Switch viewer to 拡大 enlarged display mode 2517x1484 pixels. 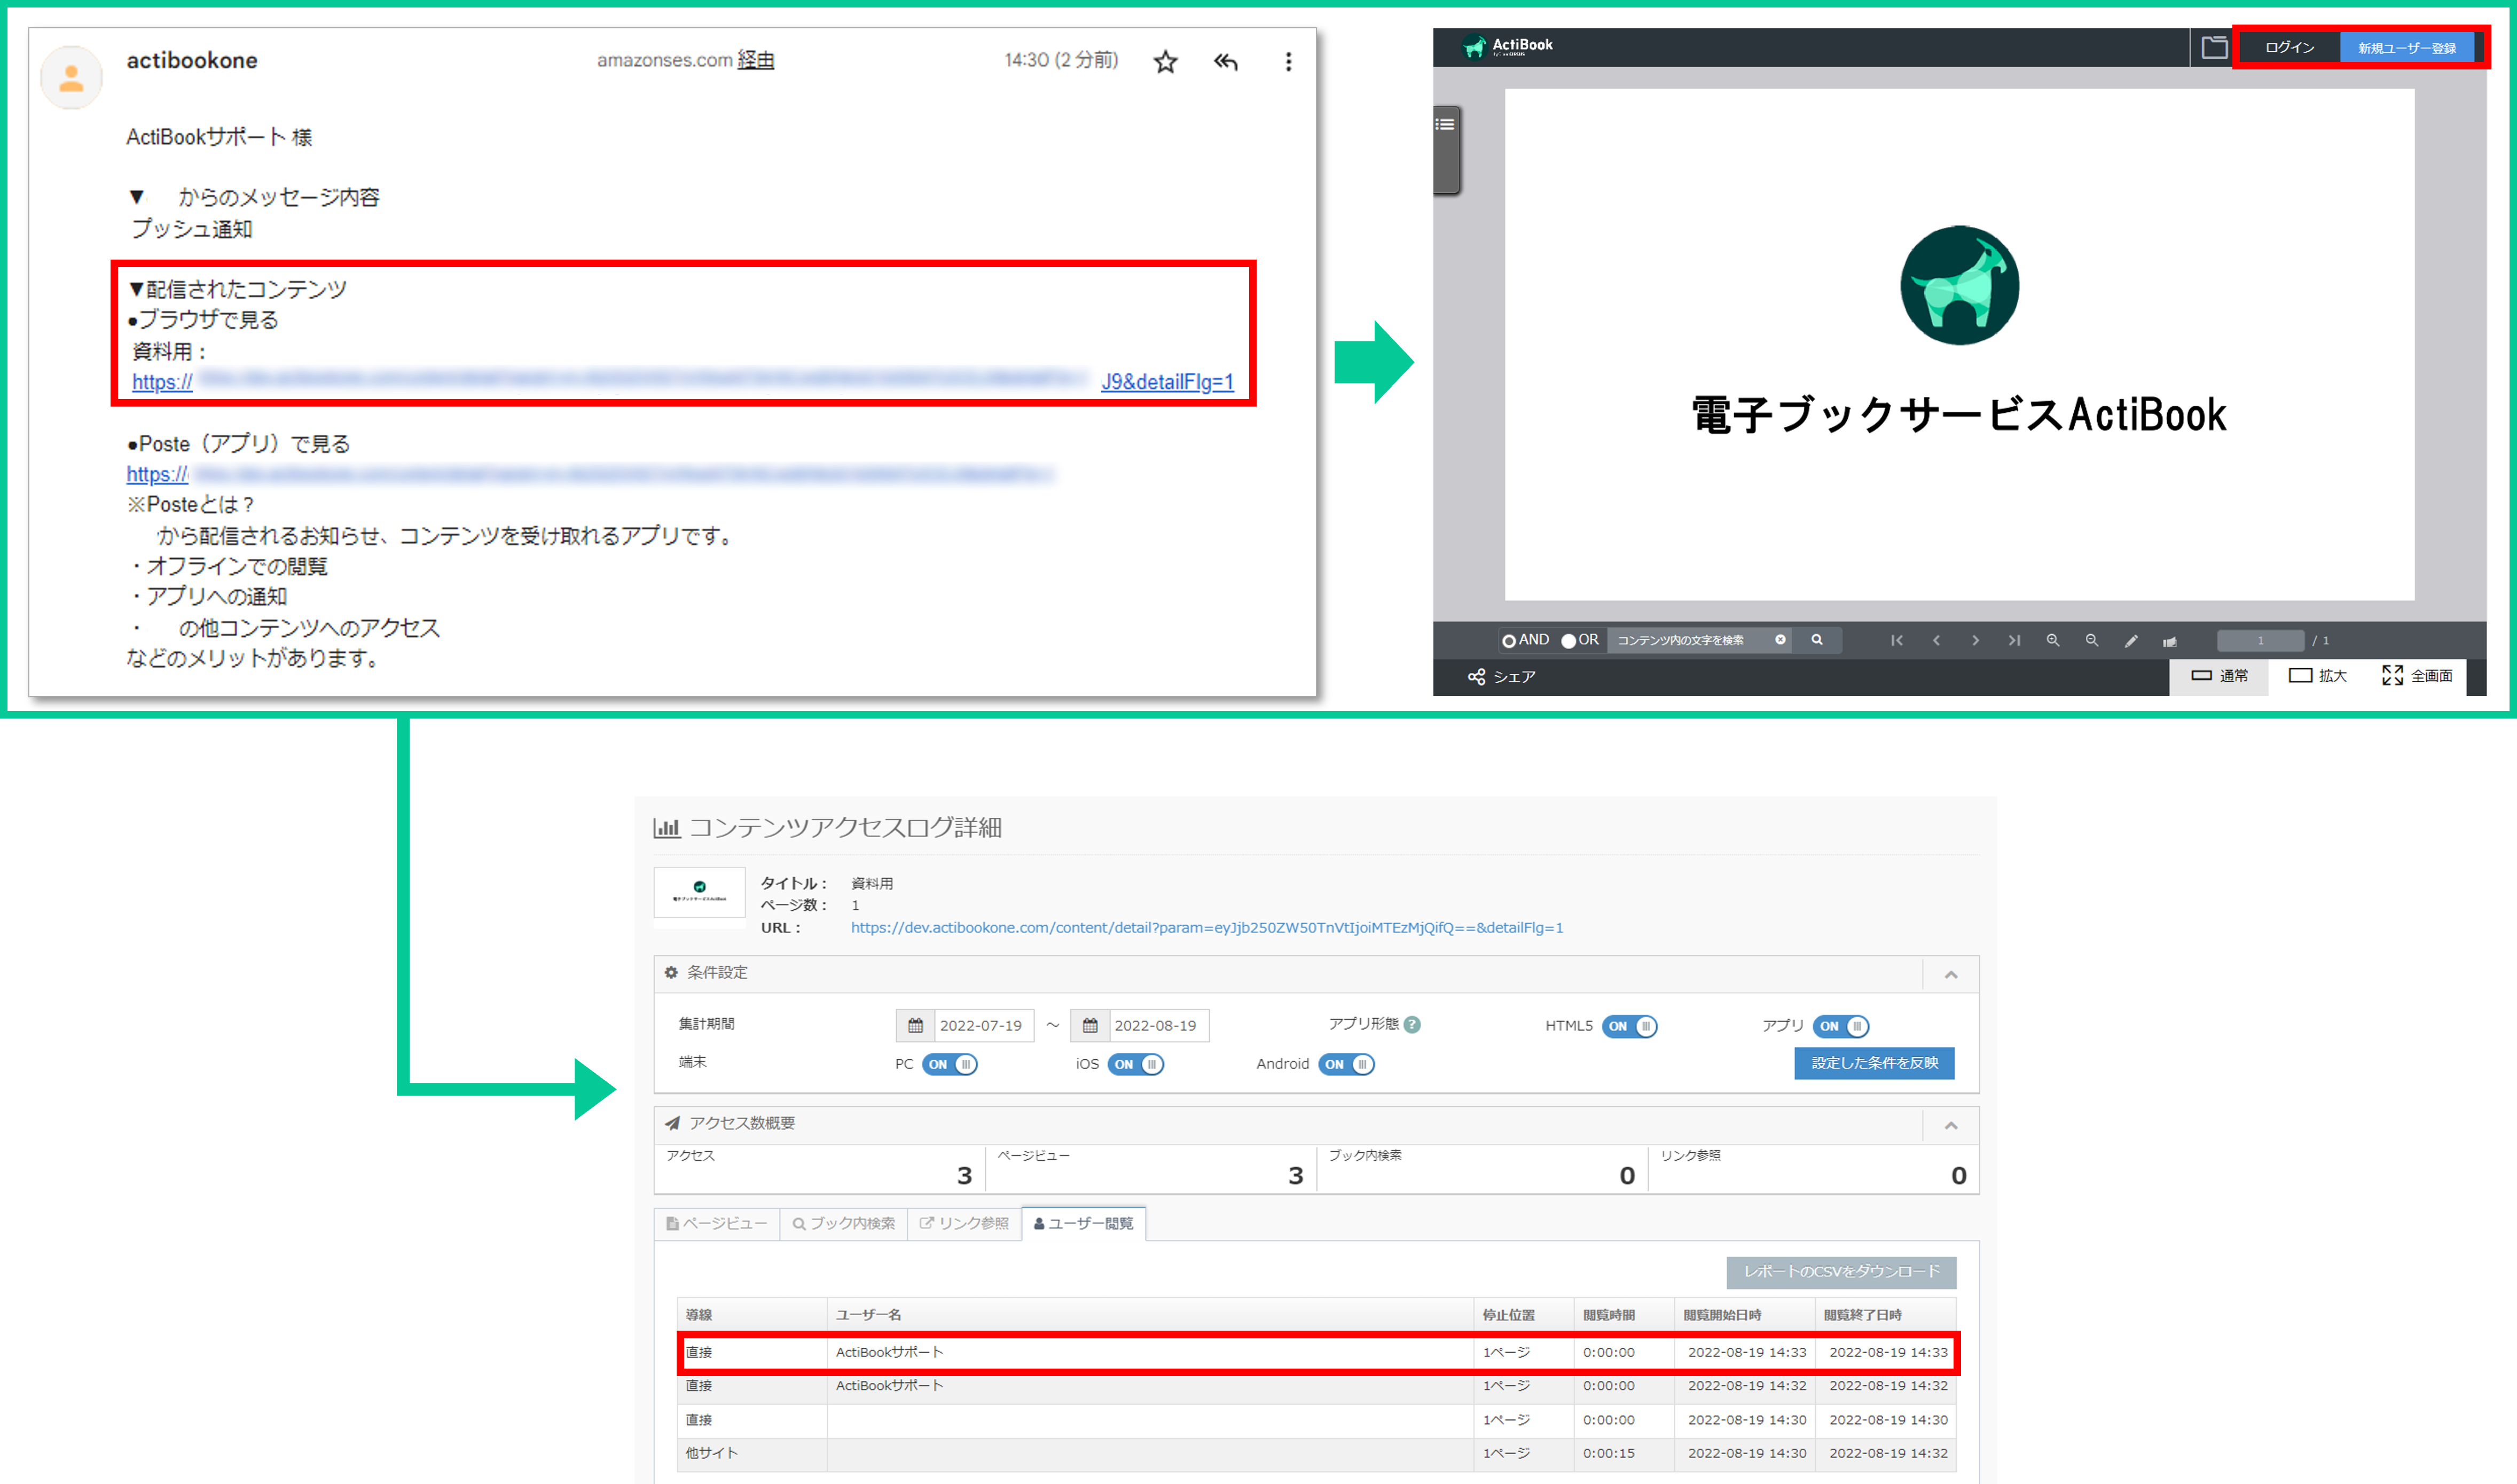(2317, 676)
